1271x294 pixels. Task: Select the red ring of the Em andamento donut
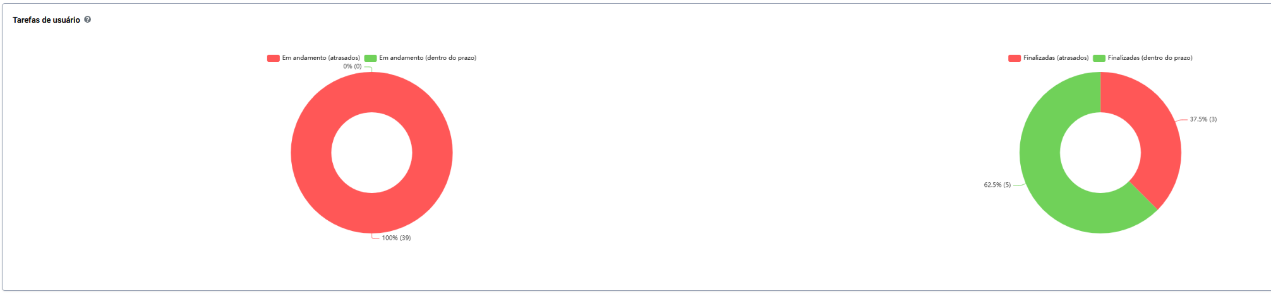click(x=311, y=153)
